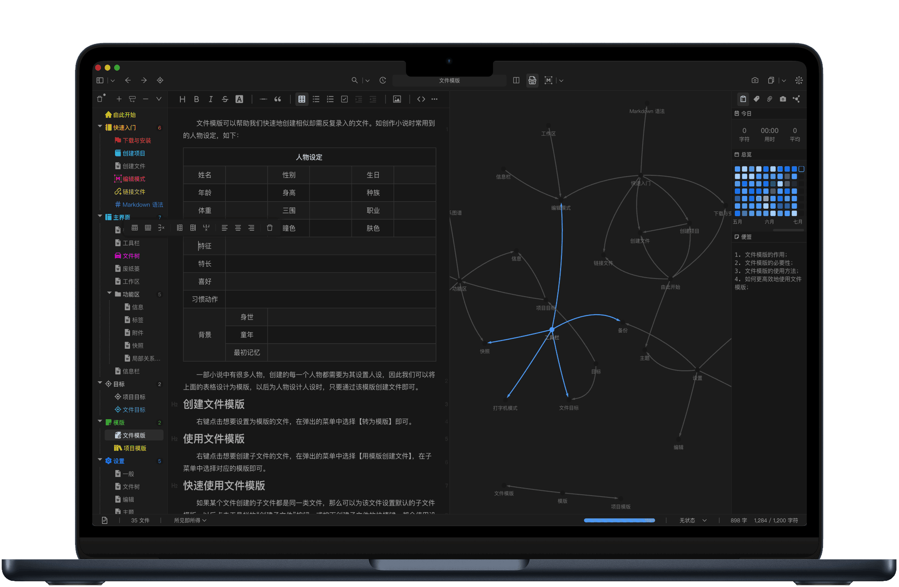Click the delete table icon in table toolbar
The height and width of the screenshot is (587, 899).
(x=270, y=228)
